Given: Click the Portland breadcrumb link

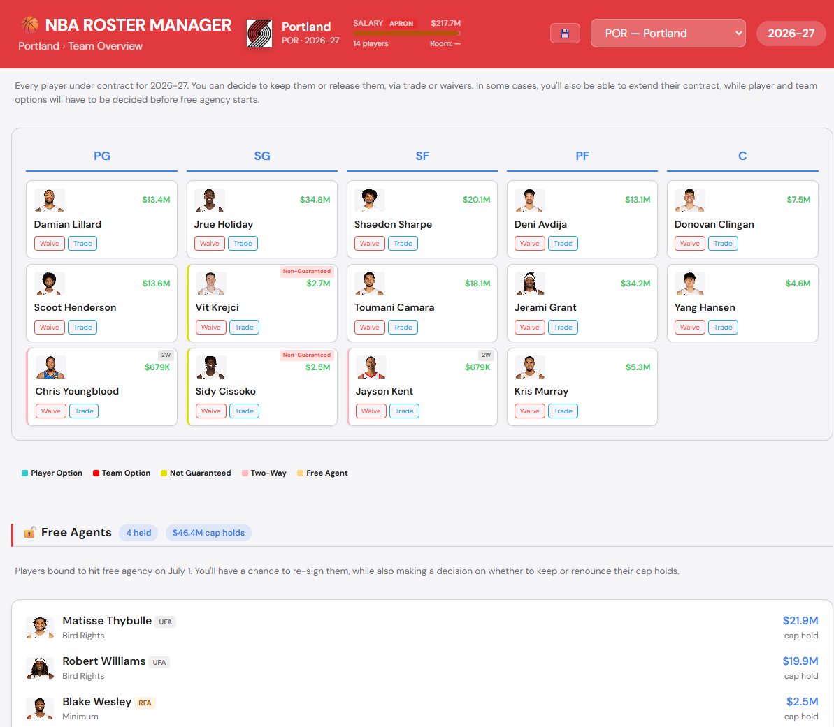Looking at the screenshot, I should pyautogui.click(x=39, y=46).
